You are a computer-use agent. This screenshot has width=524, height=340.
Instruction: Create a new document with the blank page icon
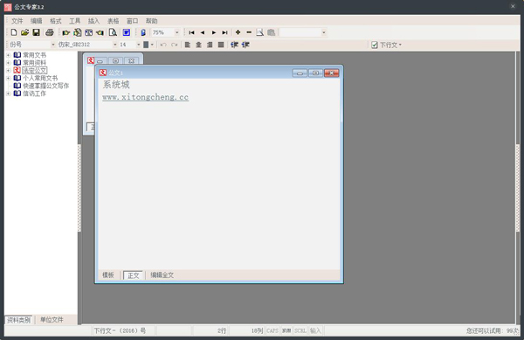14,32
